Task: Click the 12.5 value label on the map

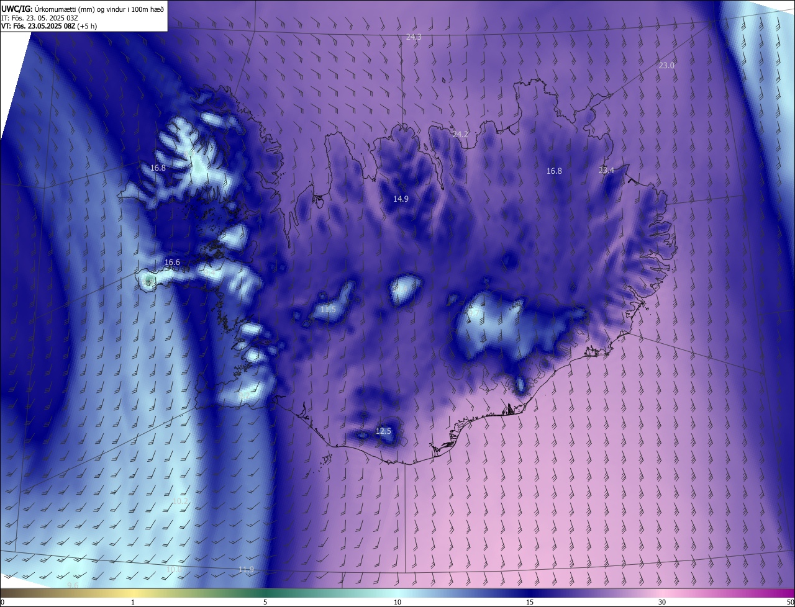Action: point(384,431)
